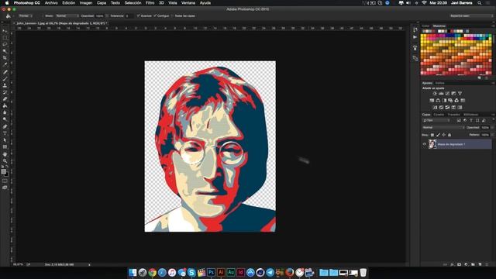496x279 pixels.
Task: Open the layer blend mode Normal dropdown
Action: (x=443, y=127)
